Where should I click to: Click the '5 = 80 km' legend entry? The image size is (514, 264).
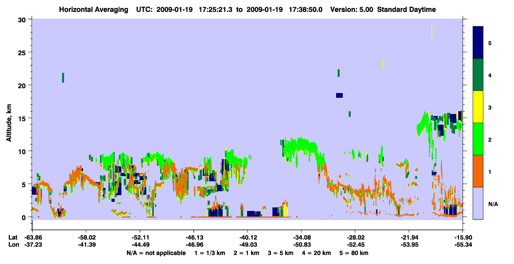(x=354, y=253)
